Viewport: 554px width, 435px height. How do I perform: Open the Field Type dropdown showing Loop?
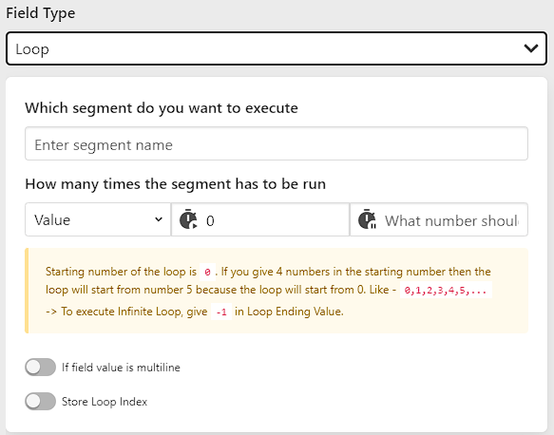click(x=277, y=48)
